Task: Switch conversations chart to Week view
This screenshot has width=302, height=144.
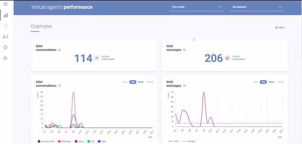Action: tap(141, 82)
